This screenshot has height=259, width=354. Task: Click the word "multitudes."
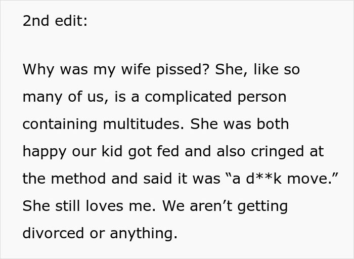[144, 124]
